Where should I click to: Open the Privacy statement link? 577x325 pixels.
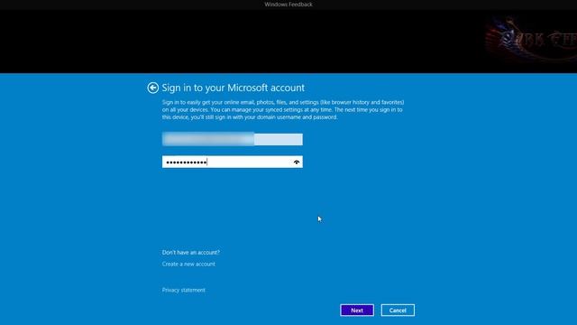[x=184, y=290]
